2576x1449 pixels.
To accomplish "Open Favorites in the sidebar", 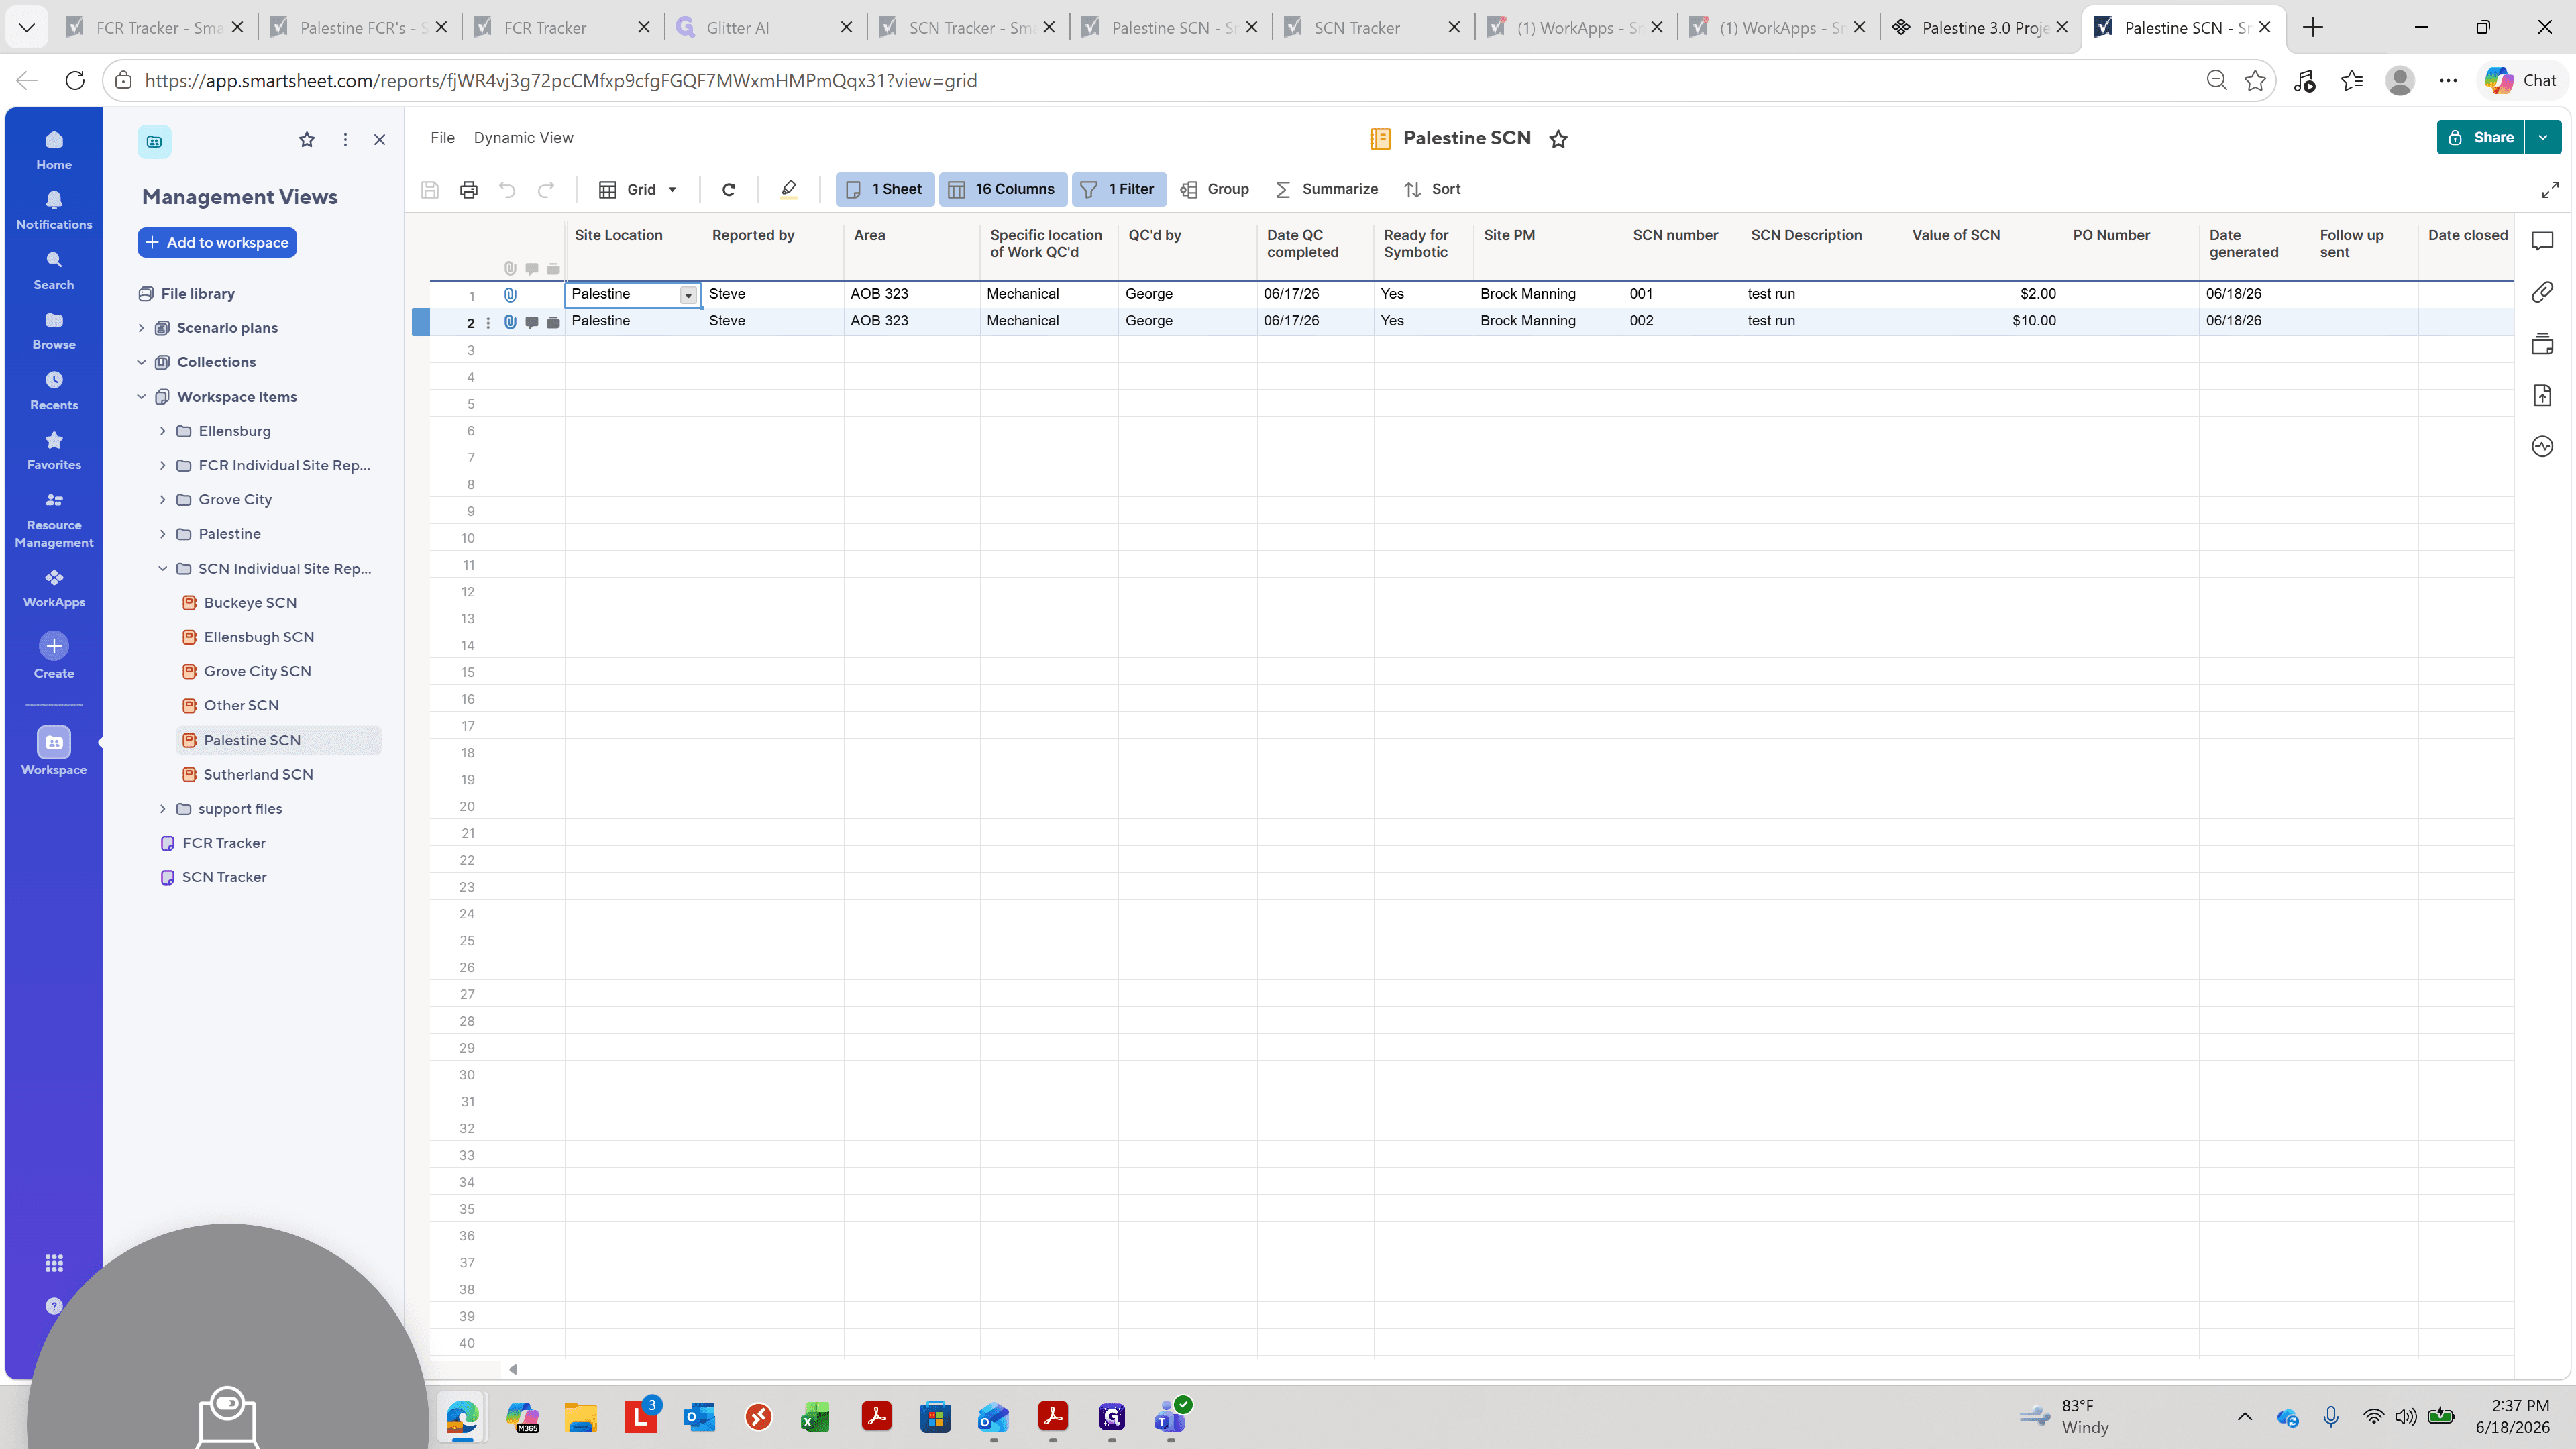I will tap(54, 450).
